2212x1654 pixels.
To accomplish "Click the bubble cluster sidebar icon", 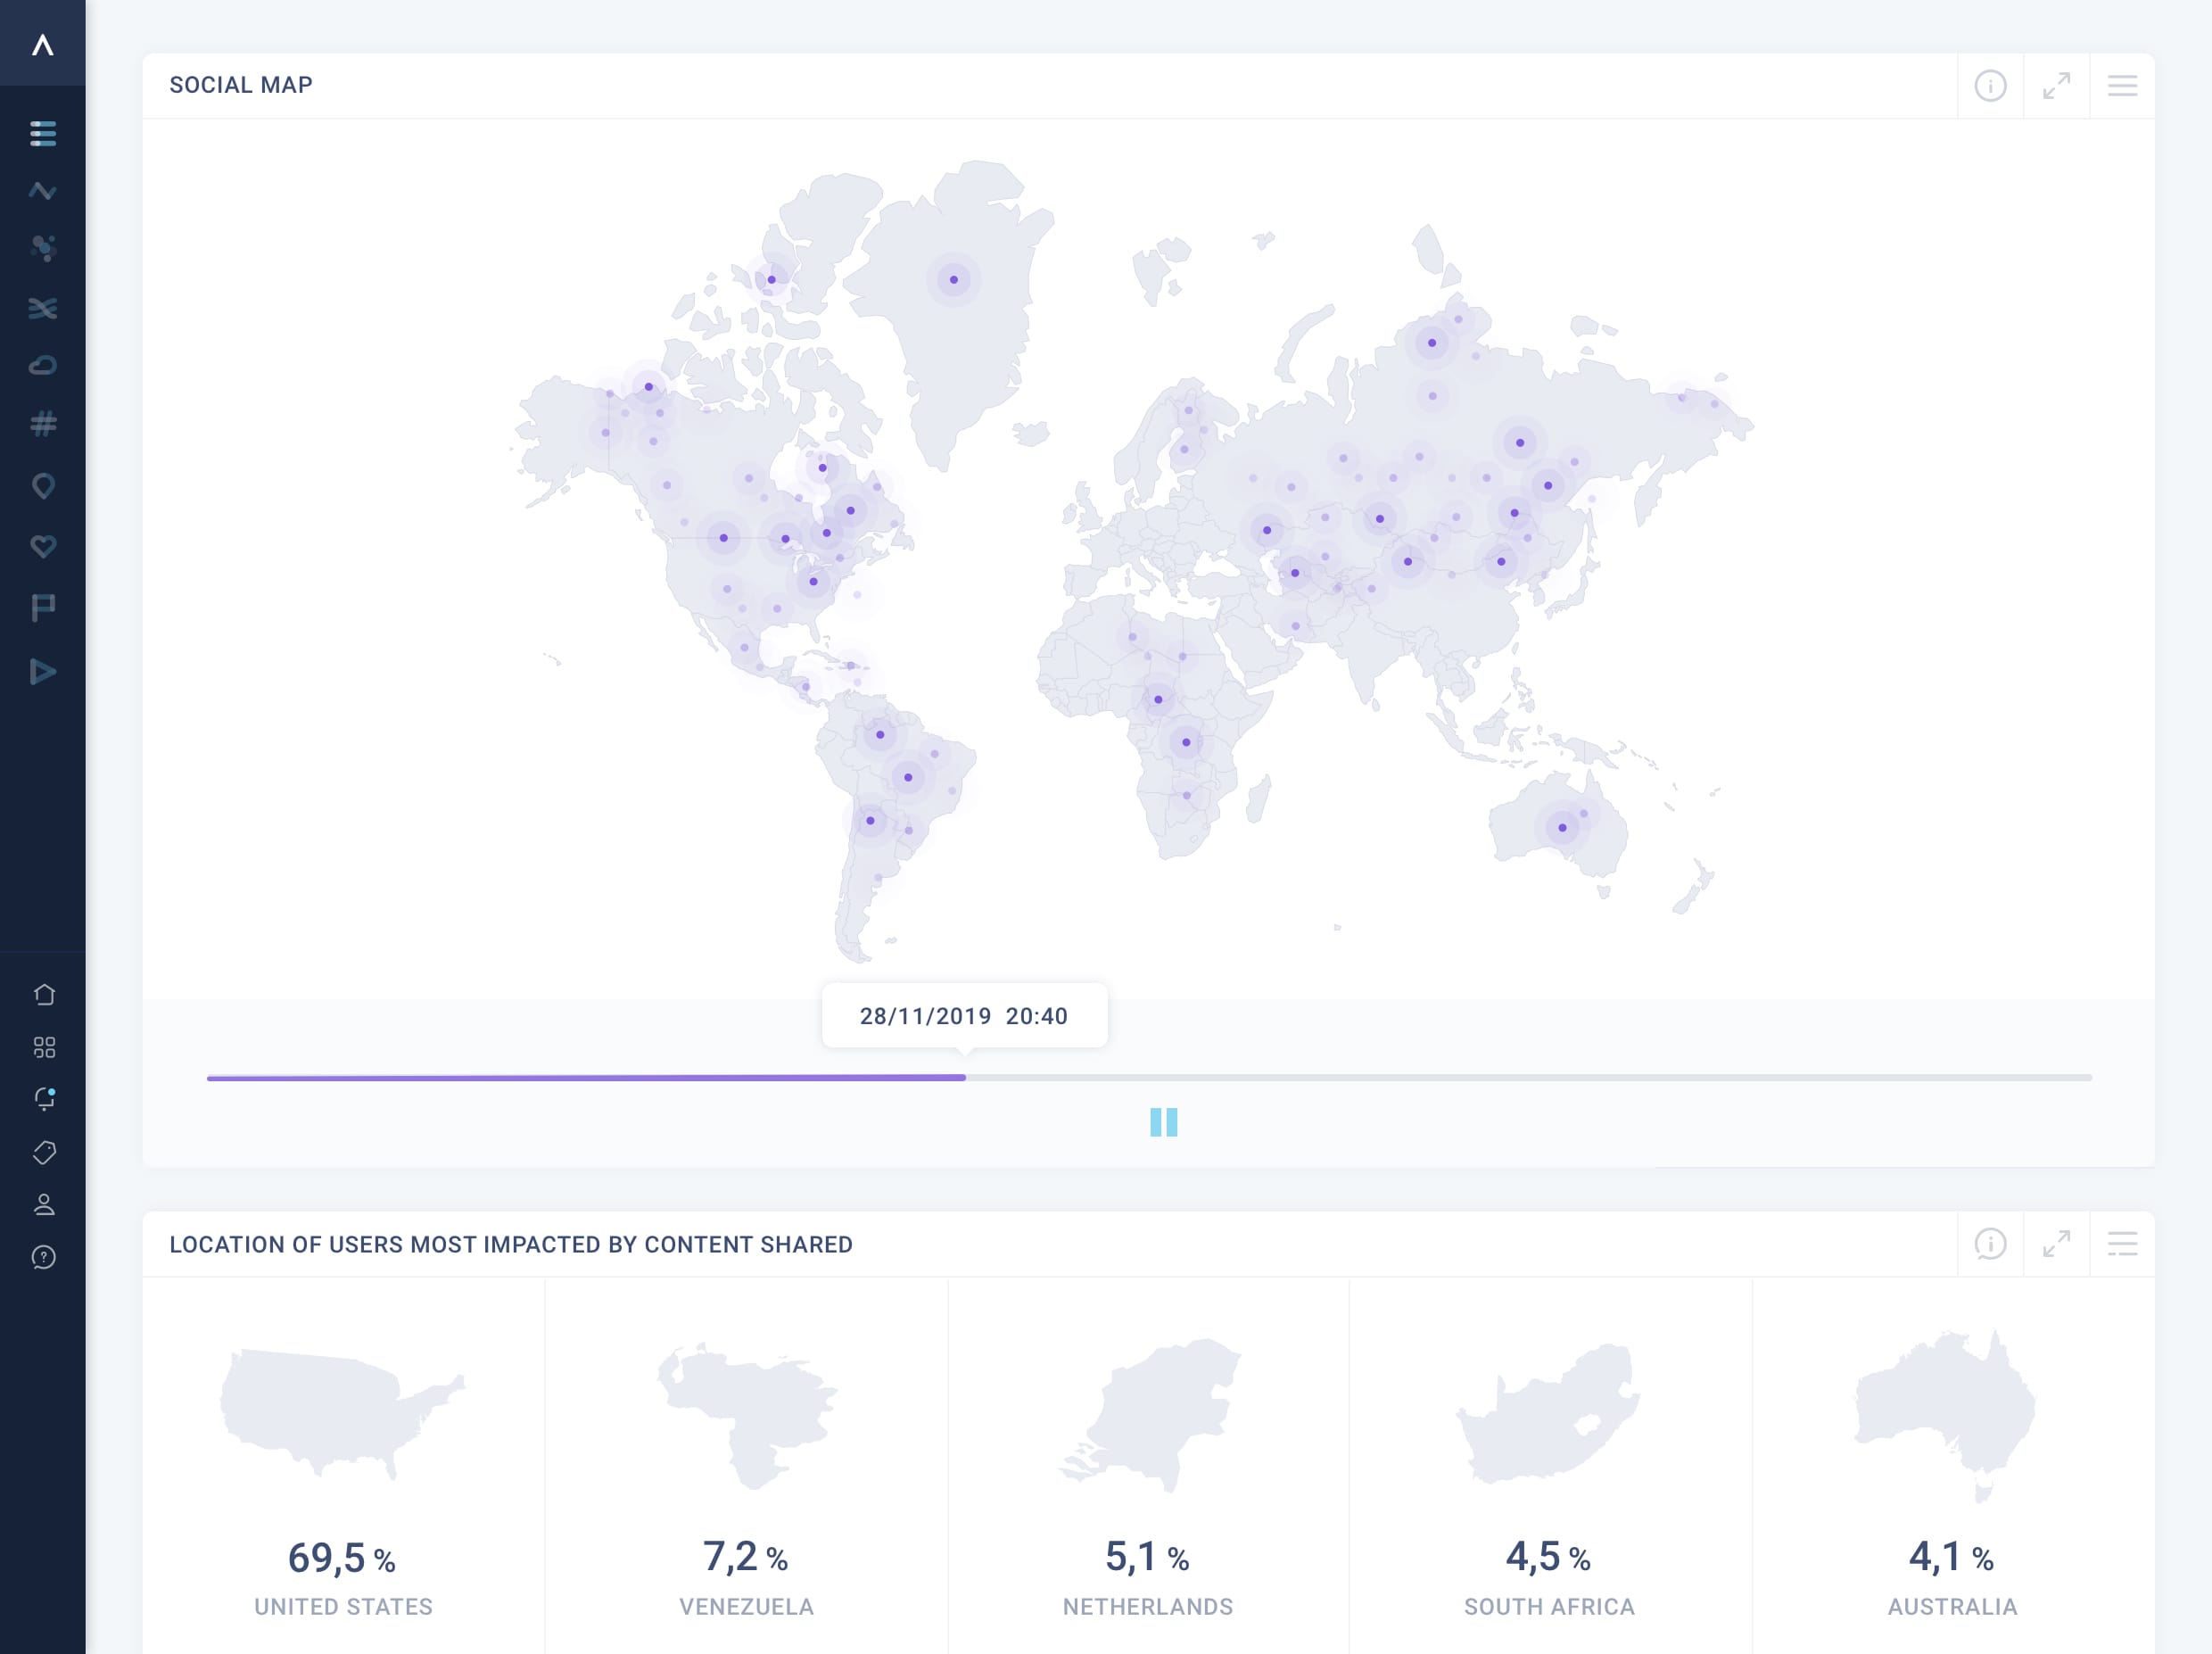I will 43,248.
